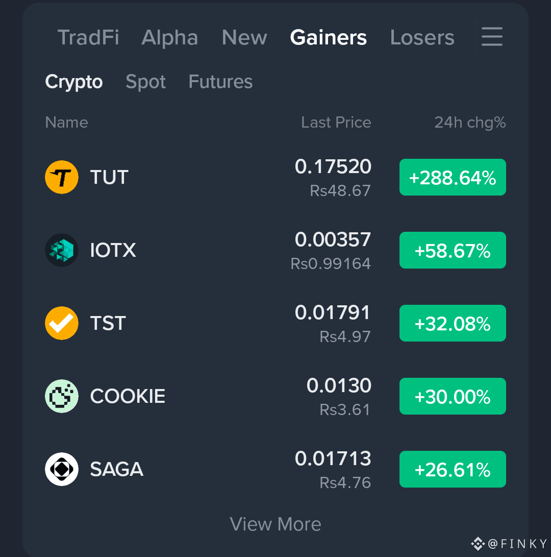Screen dimensions: 551x557
Task: Sort by 24h chg% column header
Action: [470, 123]
